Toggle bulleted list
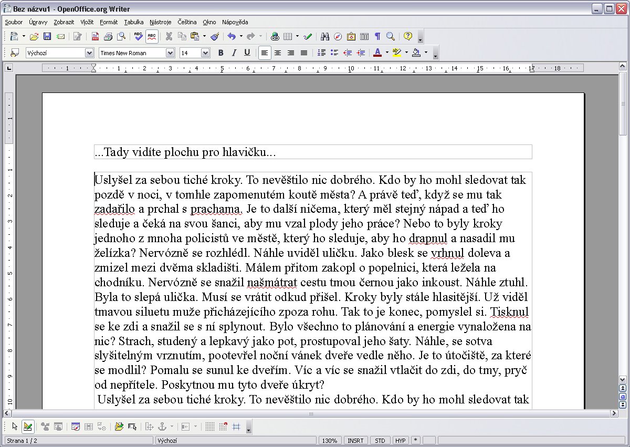The width and height of the screenshot is (630, 447). click(334, 53)
